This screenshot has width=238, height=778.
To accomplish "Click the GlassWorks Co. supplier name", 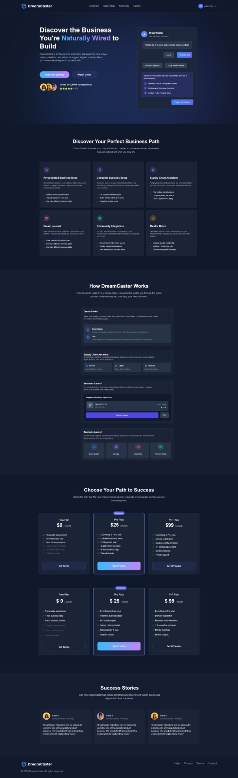I will click(101, 404).
